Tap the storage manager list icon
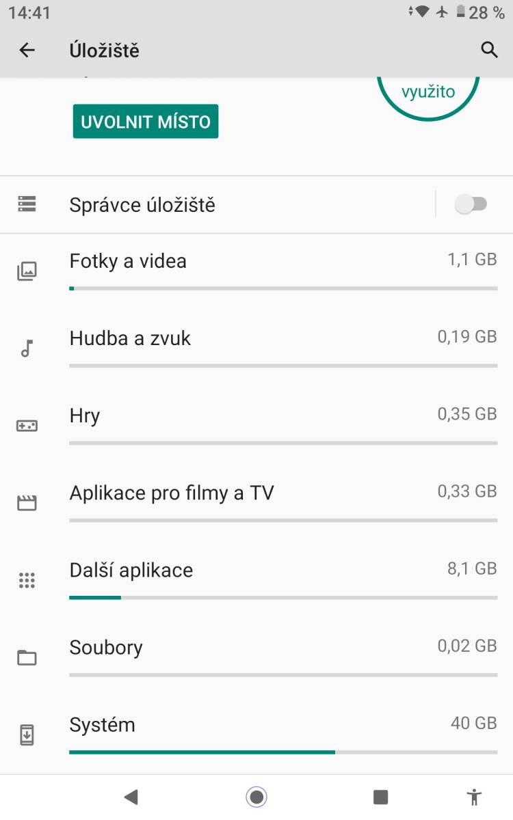The image size is (513, 820). tap(27, 204)
